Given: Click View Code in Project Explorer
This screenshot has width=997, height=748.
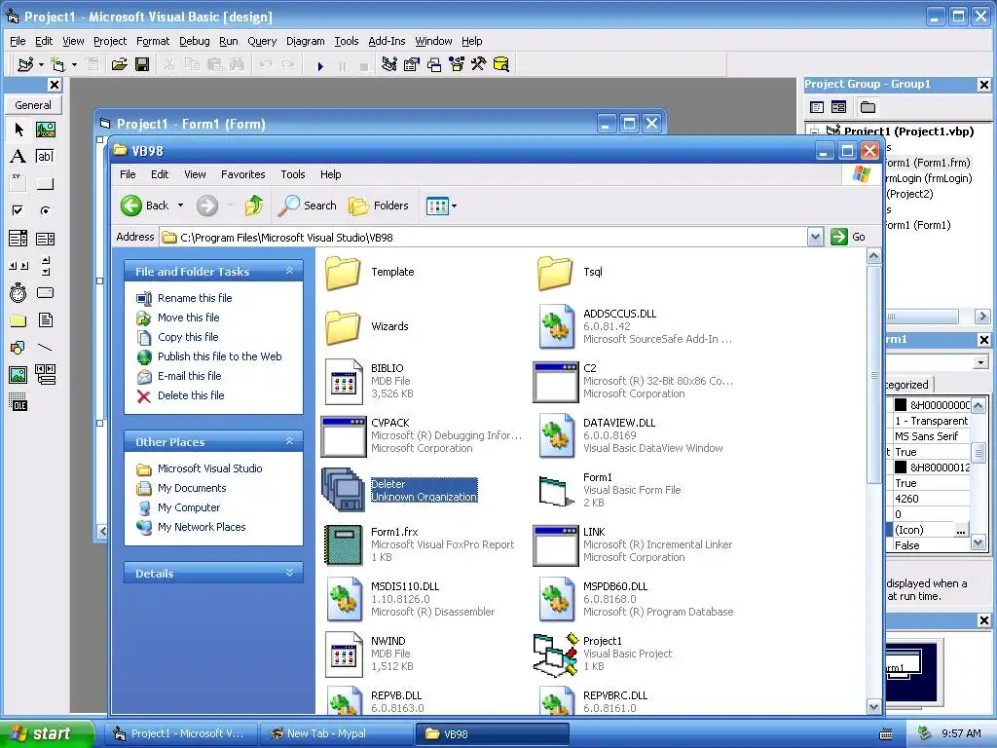Looking at the screenshot, I should click(x=817, y=107).
